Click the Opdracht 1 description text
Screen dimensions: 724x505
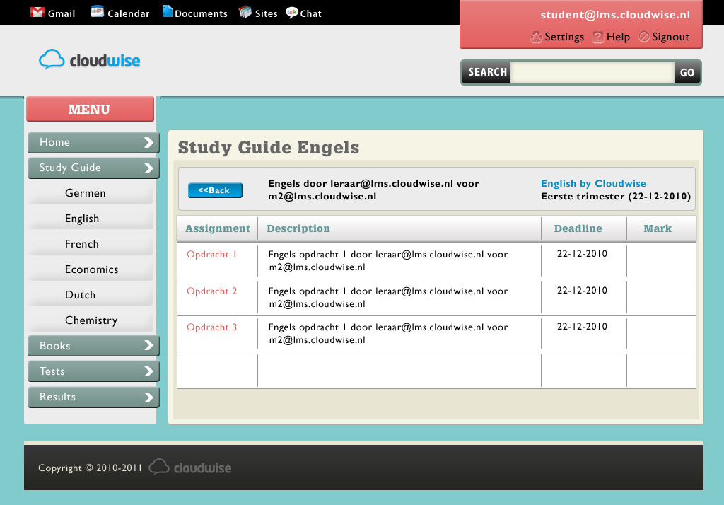tap(388, 260)
